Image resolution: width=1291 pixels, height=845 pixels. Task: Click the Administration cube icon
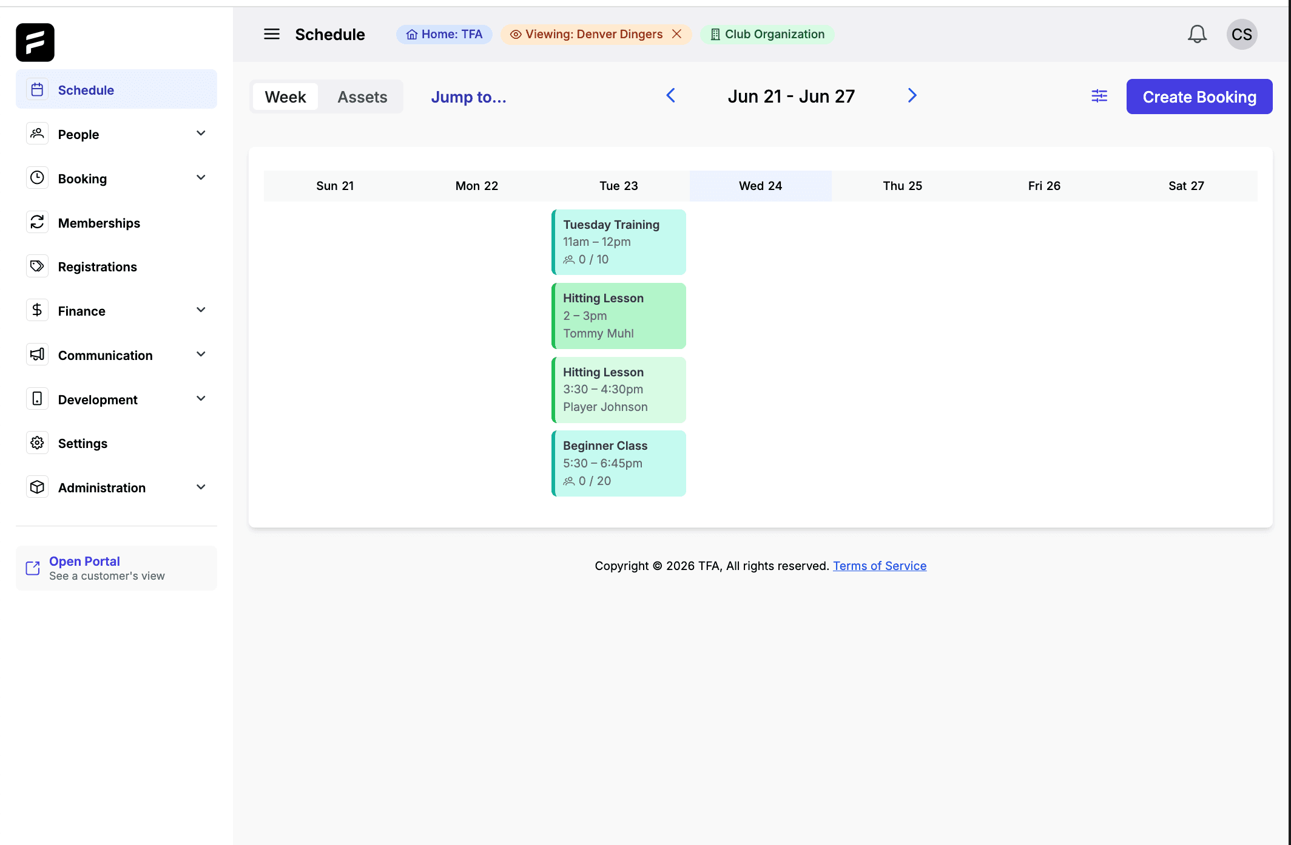pyautogui.click(x=37, y=487)
